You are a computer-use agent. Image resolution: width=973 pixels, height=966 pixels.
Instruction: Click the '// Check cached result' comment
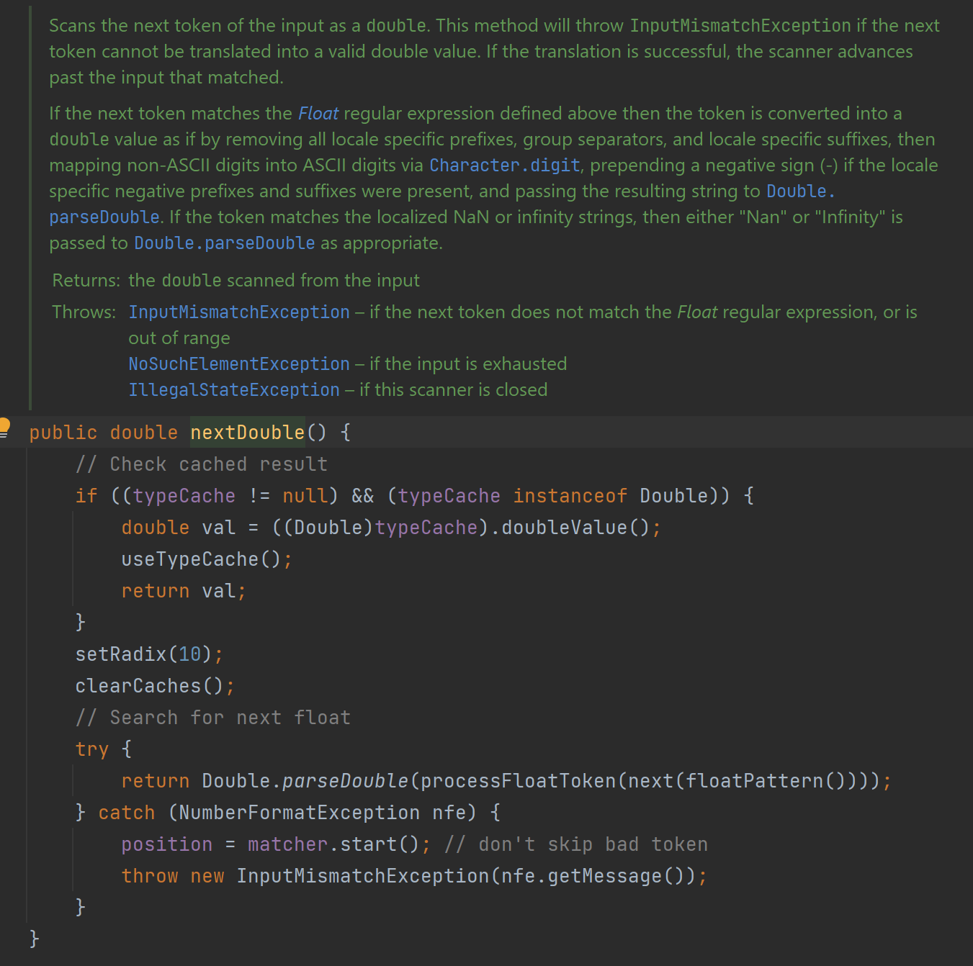(201, 464)
